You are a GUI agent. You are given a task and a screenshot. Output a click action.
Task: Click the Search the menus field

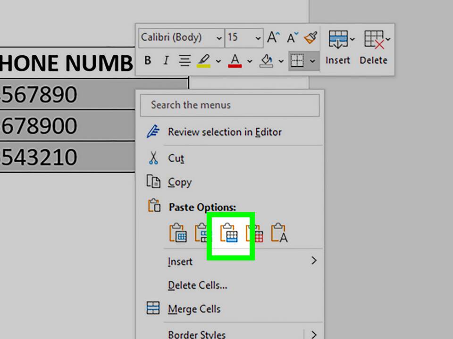pos(230,105)
